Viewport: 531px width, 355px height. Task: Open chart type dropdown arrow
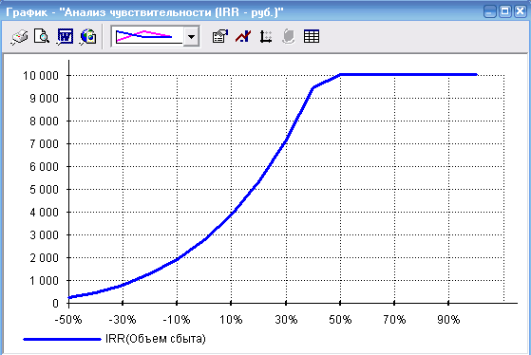tap(191, 37)
